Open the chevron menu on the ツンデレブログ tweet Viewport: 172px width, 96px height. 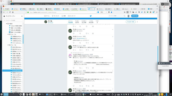(x=113, y=55)
